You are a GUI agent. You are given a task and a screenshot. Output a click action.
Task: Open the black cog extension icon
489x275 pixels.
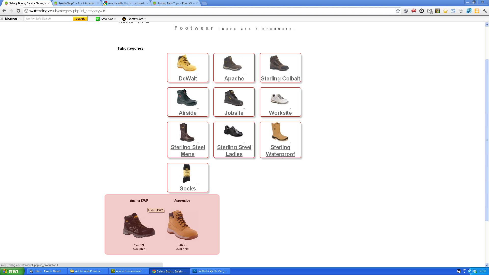click(x=422, y=11)
